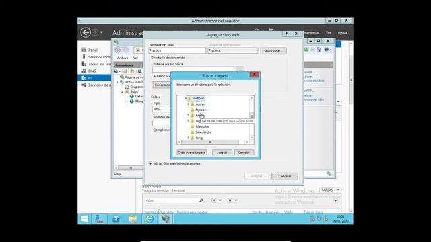Open Servicios de archivos sidebar icon
The image size is (431, 242).
tap(84, 85)
